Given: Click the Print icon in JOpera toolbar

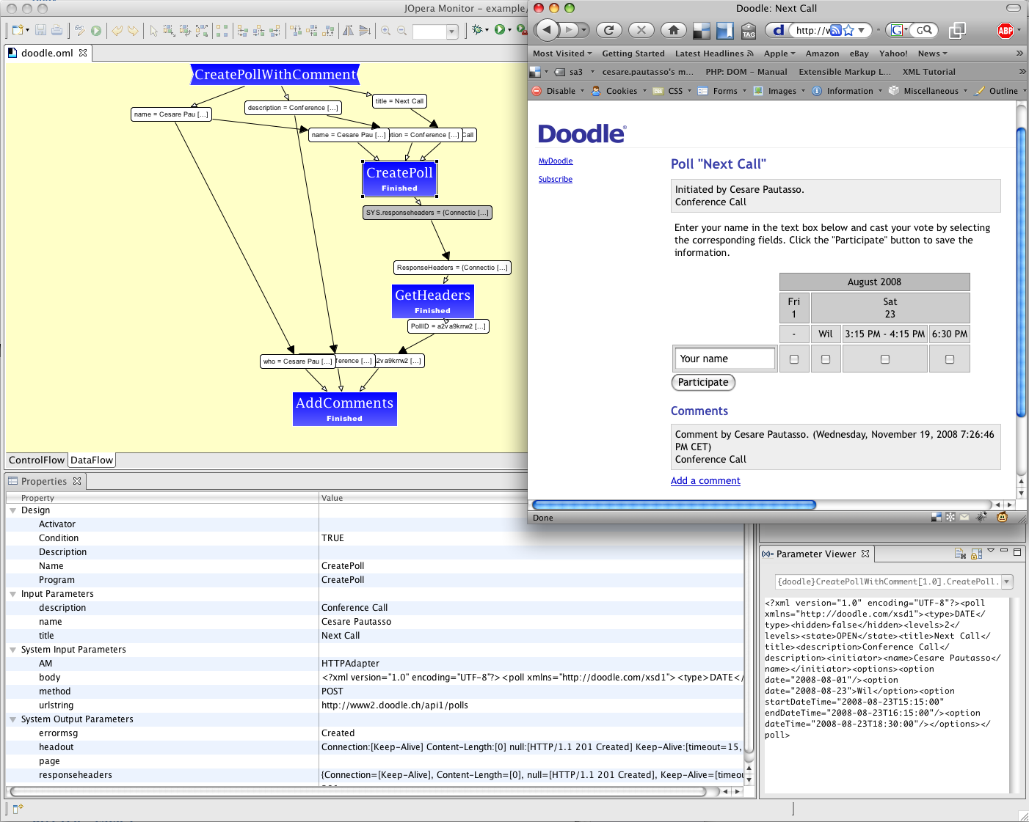Looking at the screenshot, I should coord(57,30).
